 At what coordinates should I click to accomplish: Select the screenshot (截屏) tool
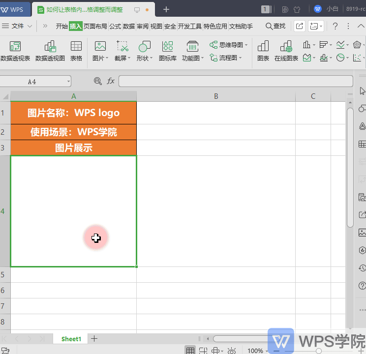pos(122,51)
